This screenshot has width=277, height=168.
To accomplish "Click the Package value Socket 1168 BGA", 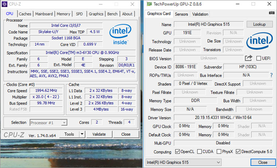I will tap(66, 38).
